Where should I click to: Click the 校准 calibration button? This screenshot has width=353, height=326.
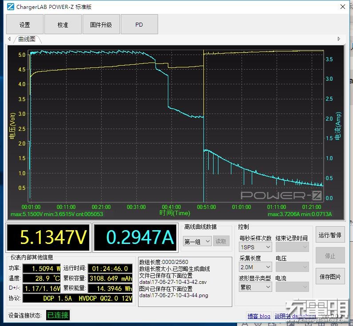pyautogui.click(x=63, y=25)
